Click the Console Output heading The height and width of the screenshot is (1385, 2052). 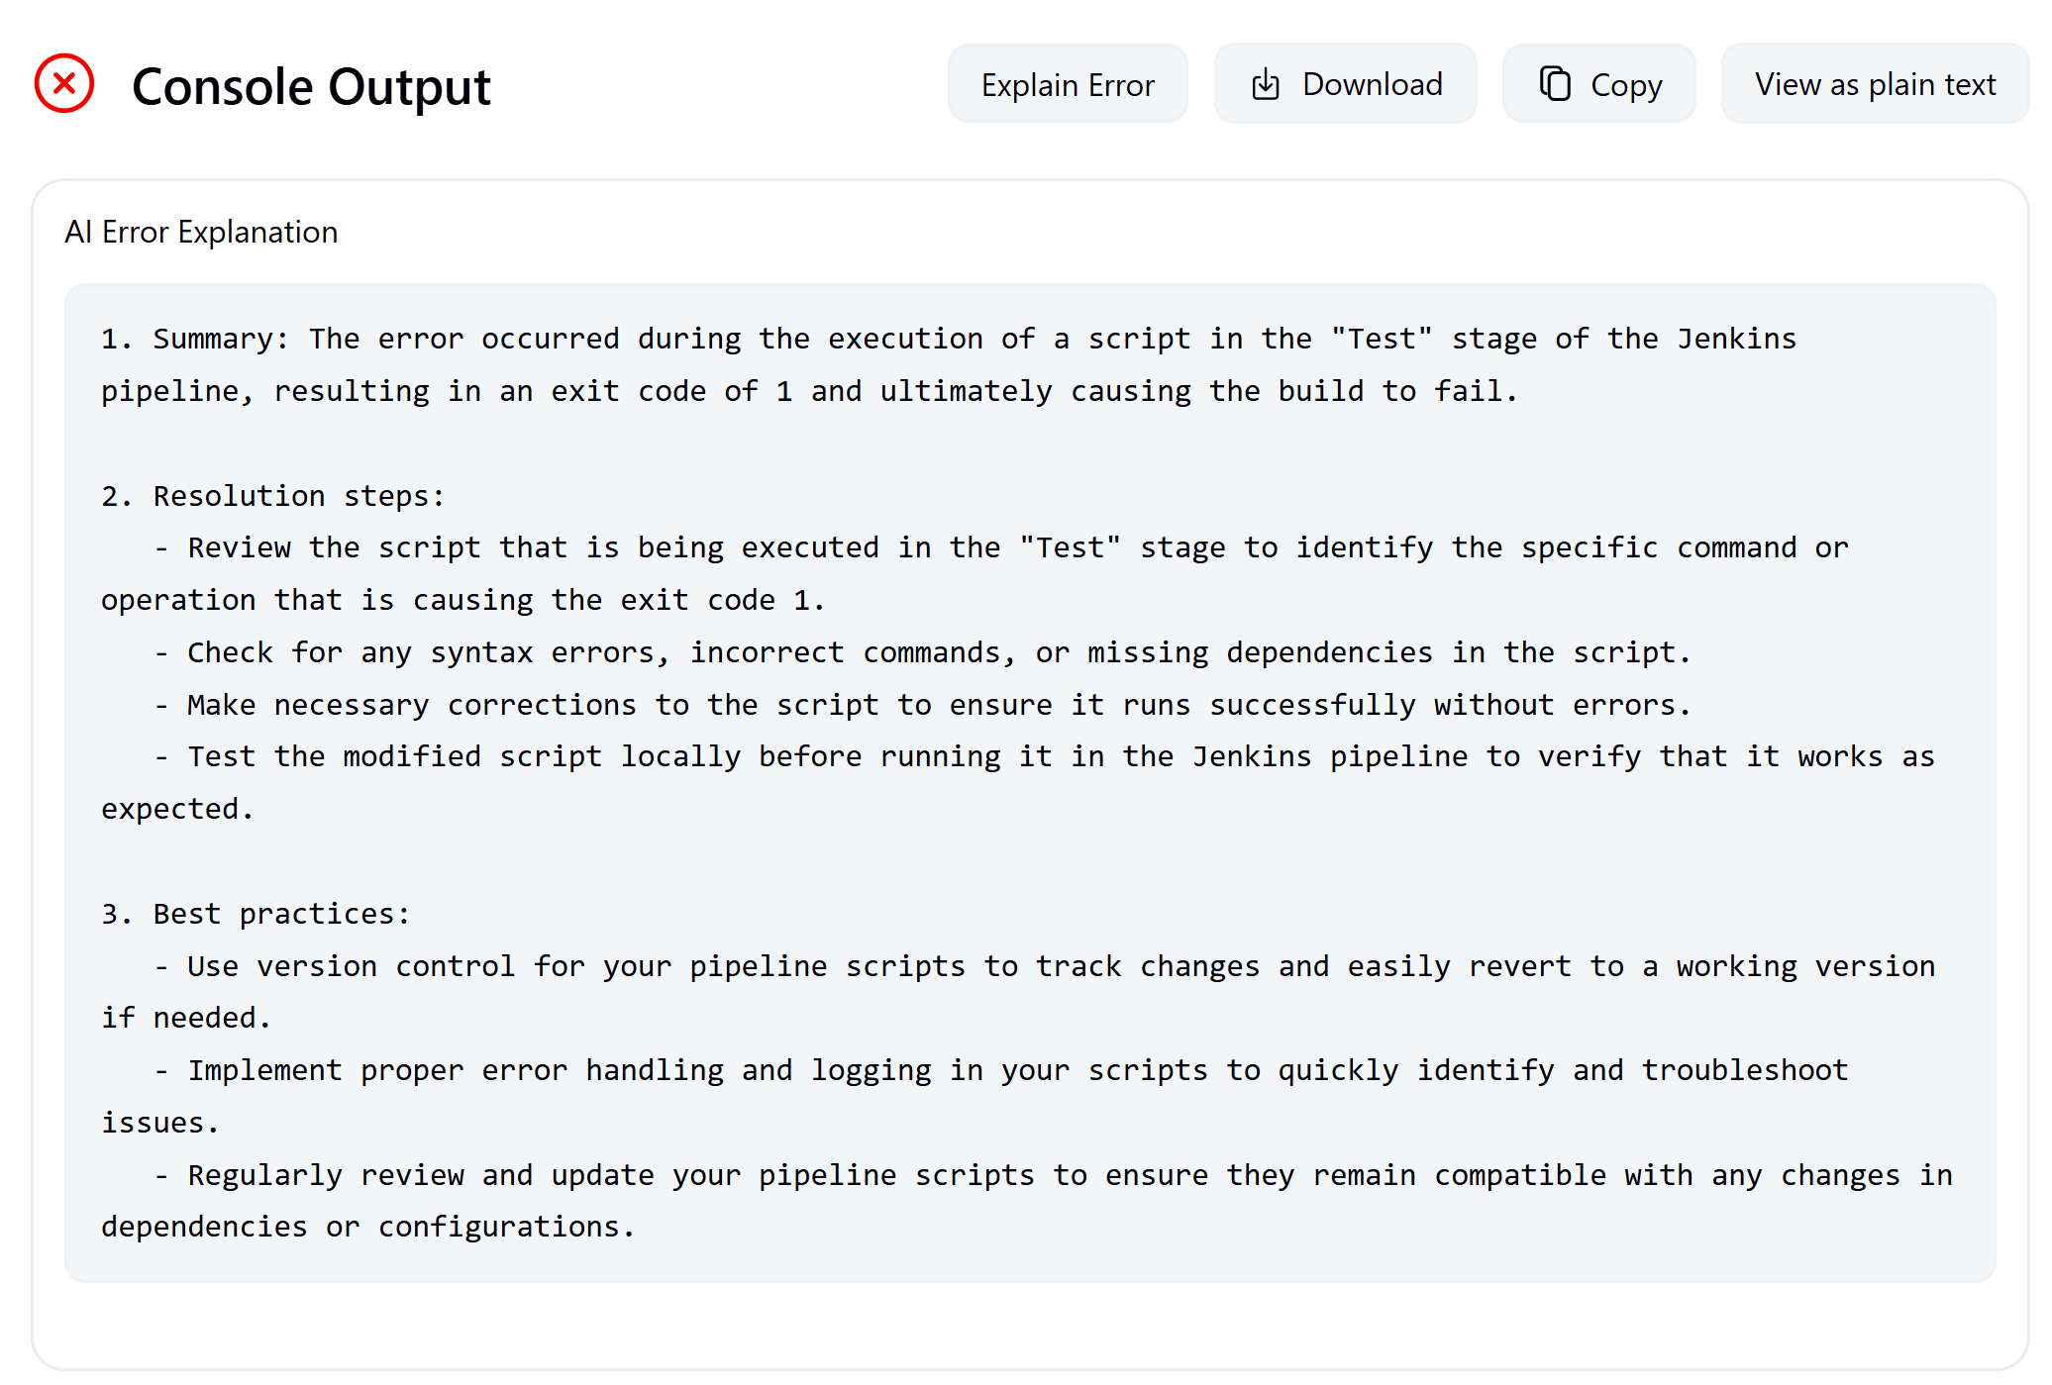311,87
